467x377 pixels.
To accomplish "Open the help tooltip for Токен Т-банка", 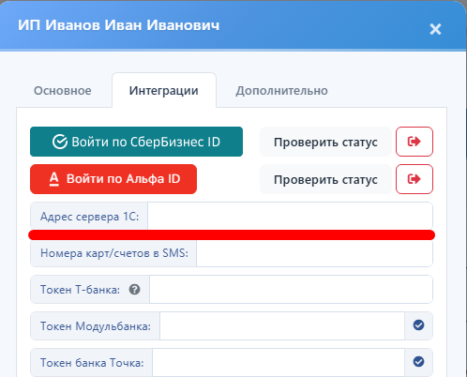I will tap(134, 290).
